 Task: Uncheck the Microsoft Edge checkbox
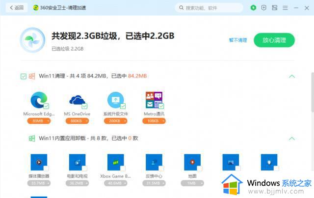46,106
